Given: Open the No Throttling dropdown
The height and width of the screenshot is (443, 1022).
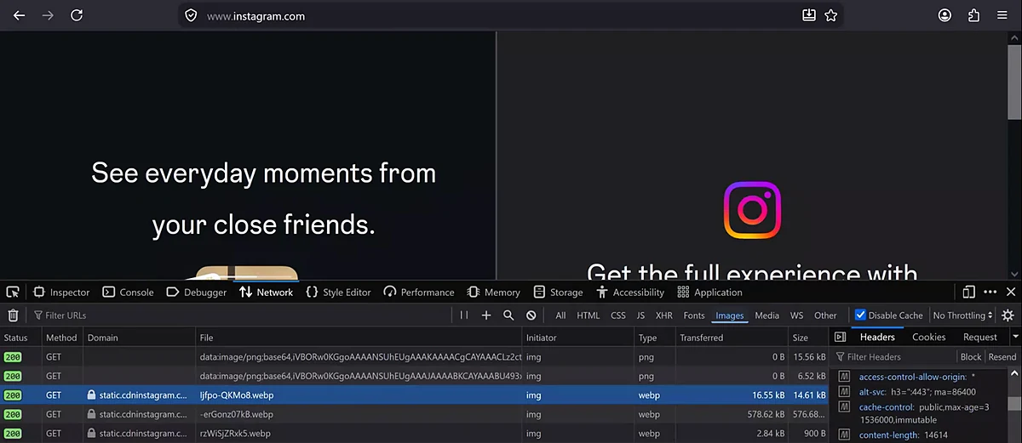Looking at the screenshot, I should click(x=963, y=315).
